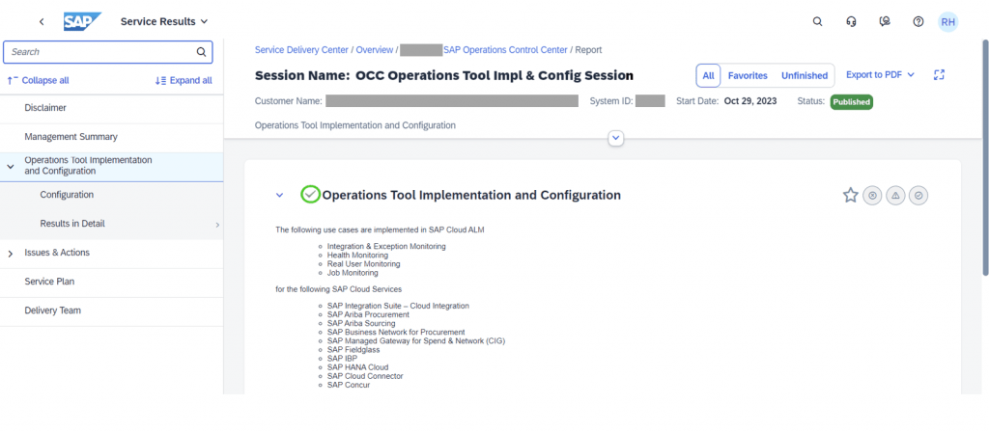Open the headset support icon
989x432 pixels.
pos(851,21)
